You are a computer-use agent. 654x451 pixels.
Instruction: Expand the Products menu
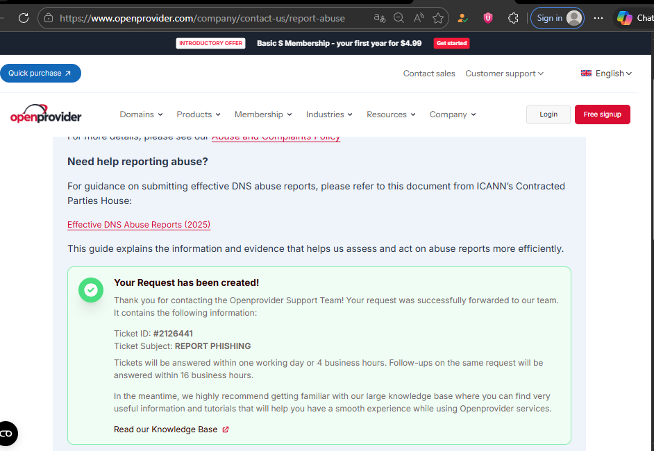[x=199, y=114]
